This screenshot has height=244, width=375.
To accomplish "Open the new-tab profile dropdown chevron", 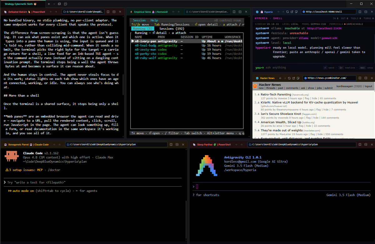I will click(54, 4).
